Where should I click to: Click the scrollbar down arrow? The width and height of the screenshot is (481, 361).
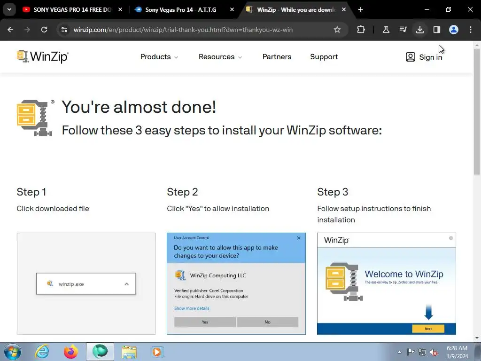coord(477,338)
